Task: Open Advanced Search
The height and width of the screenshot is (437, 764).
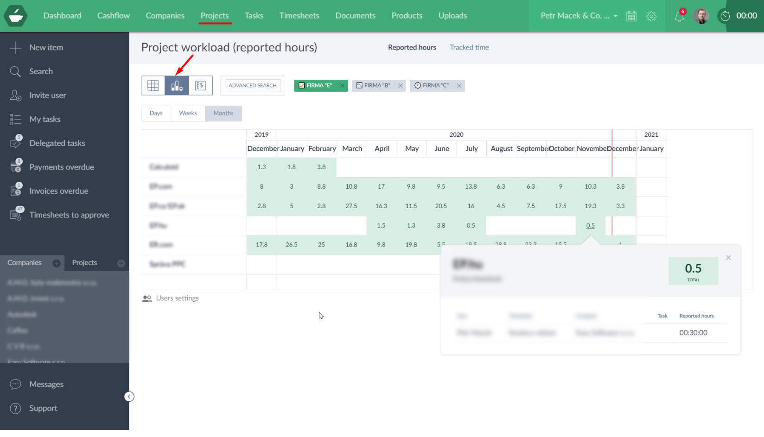Action: click(x=253, y=86)
